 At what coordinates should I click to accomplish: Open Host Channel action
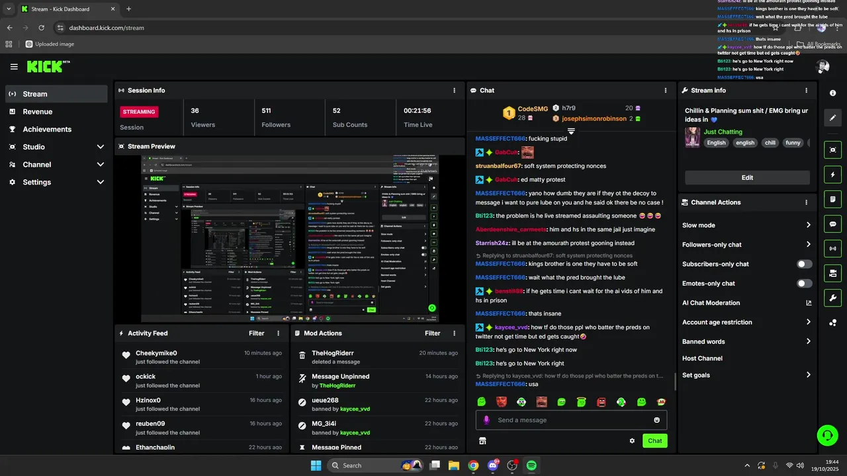click(x=702, y=358)
